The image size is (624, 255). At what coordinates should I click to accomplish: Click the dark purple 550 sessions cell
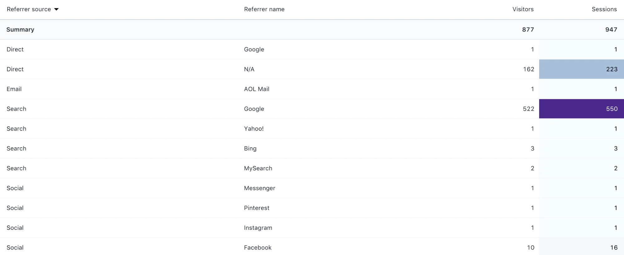pos(581,109)
